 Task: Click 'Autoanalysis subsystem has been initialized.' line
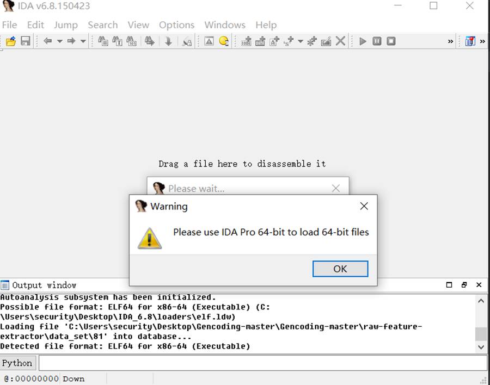coord(108,297)
